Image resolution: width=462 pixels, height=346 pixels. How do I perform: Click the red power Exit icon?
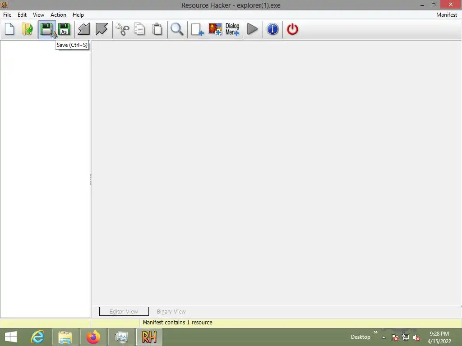(292, 29)
